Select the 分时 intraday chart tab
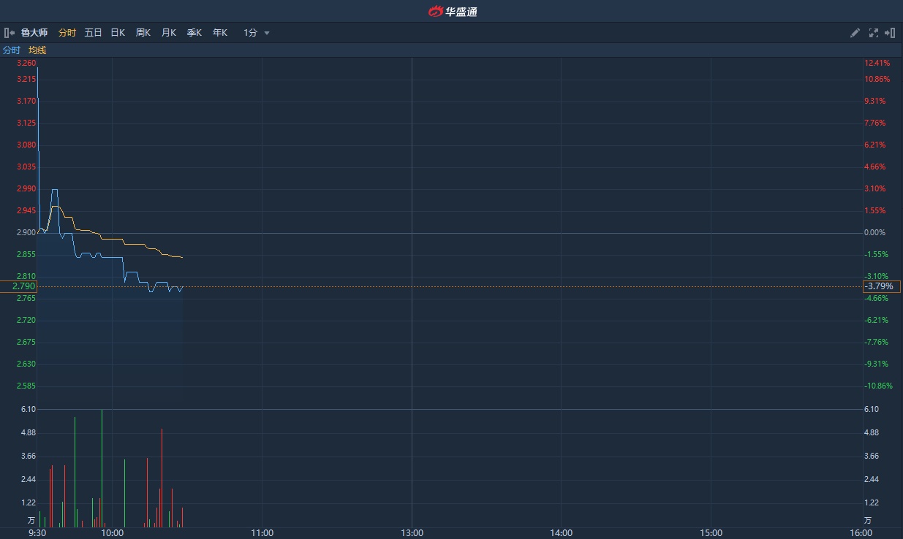Image resolution: width=903 pixels, height=539 pixels. click(67, 33)
